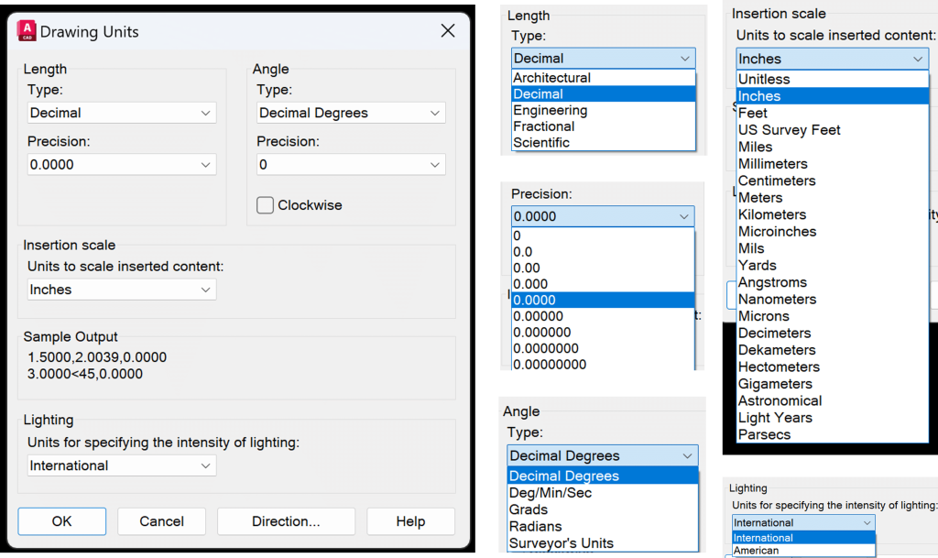938x558 pixels.
Task: Open the Direction settings
Action: pos(286,521)
